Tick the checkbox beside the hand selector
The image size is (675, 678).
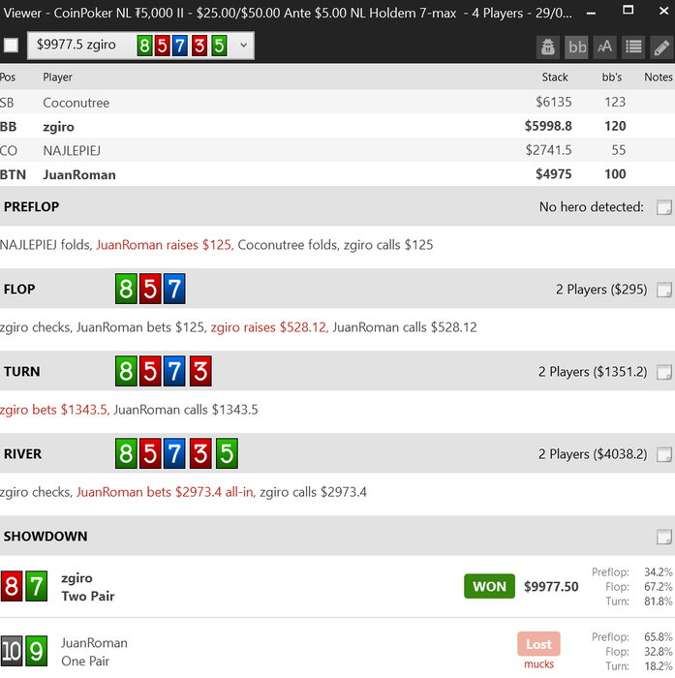point(12,45)
